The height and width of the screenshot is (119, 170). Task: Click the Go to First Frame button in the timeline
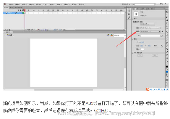26,30
